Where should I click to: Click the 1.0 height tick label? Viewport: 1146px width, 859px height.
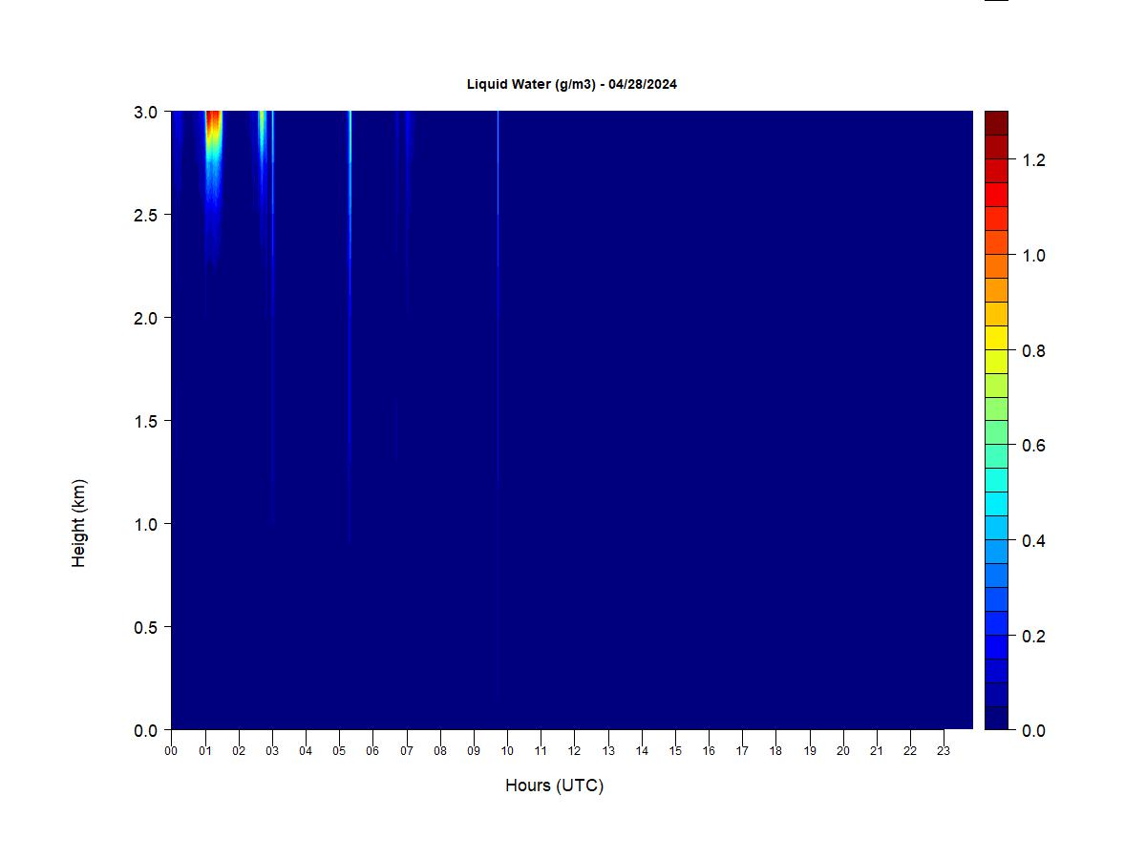coord(146,524)
